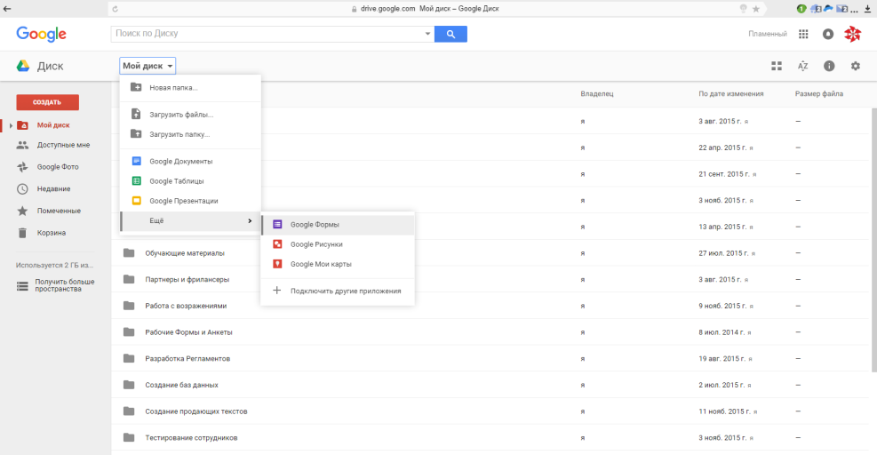Click the plus icon for connecting apps
877x455 pixels.
tap(277, 291)
